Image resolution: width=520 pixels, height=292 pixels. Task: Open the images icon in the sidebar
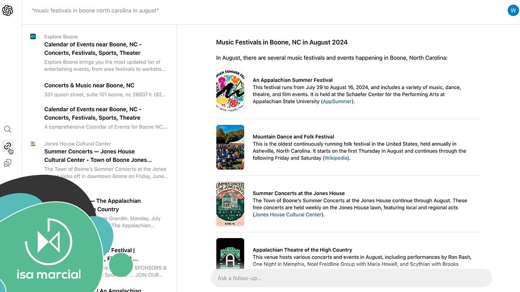(7, 163)
